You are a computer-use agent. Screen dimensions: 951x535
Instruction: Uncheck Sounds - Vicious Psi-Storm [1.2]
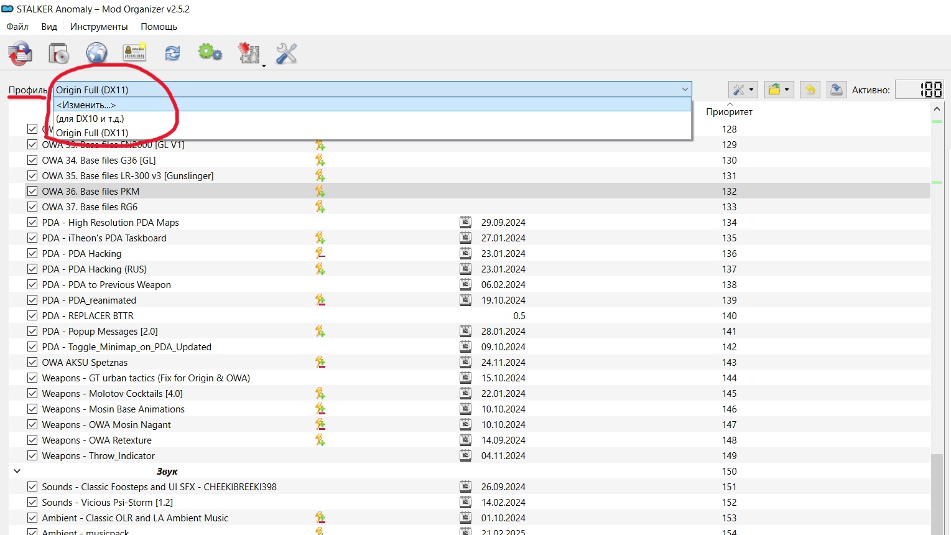(32, 502)
